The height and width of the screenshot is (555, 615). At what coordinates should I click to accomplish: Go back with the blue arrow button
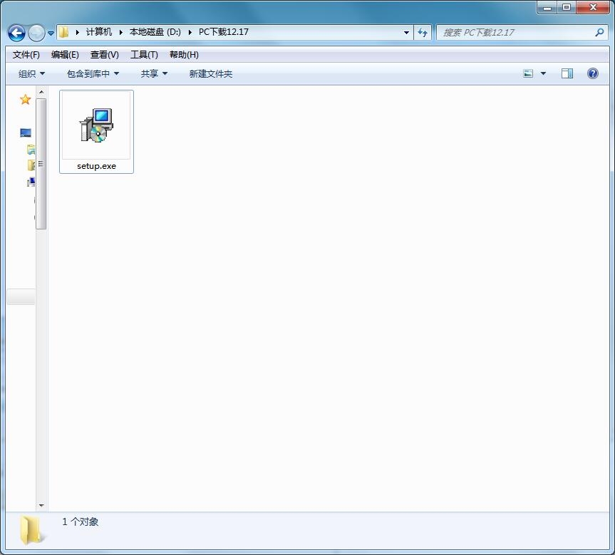click(16, 33)
